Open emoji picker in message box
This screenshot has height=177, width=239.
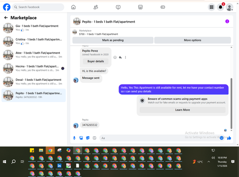pos(221,138)
